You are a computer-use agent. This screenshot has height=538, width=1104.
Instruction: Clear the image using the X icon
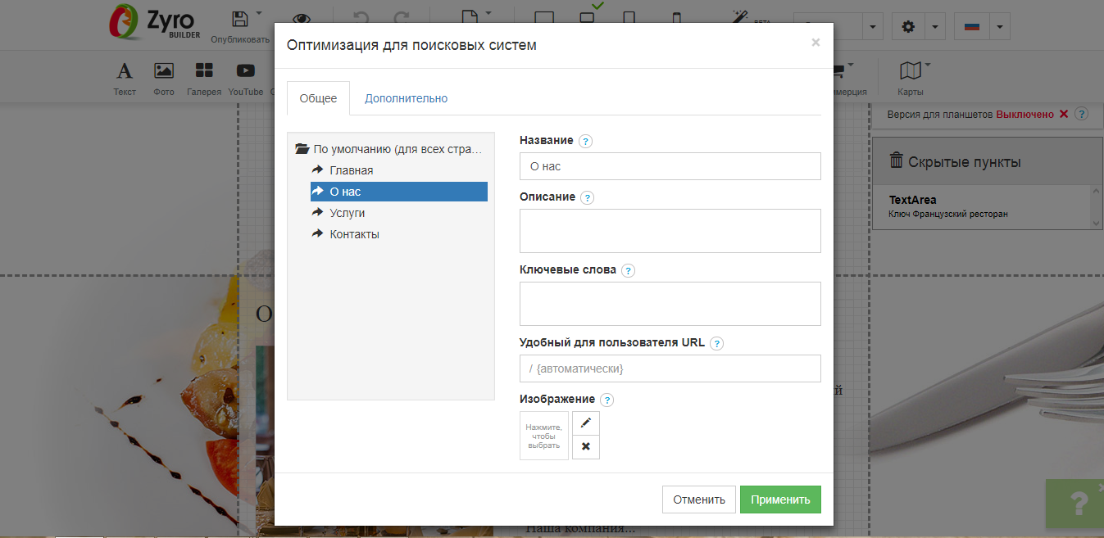click(x=585, y=446)
